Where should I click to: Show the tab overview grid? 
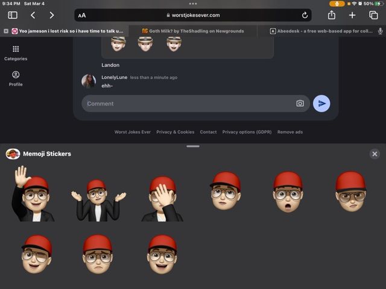pos(373,15)
